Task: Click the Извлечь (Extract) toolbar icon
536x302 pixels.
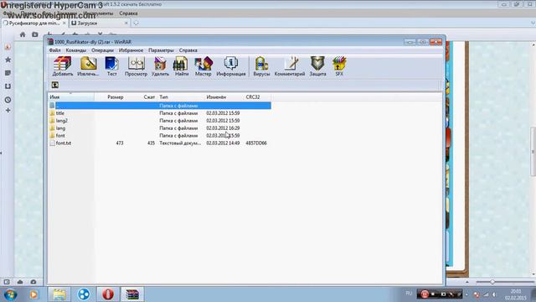Action: pos(88,66)
